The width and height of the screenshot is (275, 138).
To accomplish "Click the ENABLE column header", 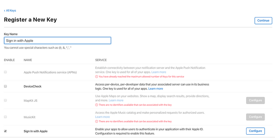I will 9,60.
